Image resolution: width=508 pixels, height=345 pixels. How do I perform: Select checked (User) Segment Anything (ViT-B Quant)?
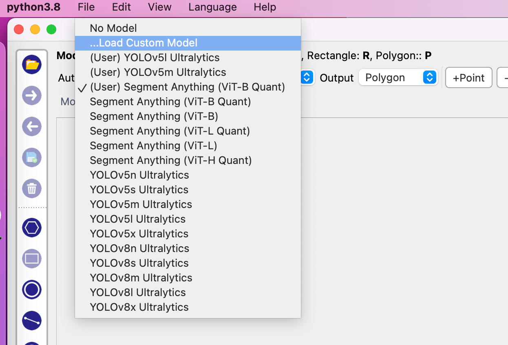coord(188,87)
